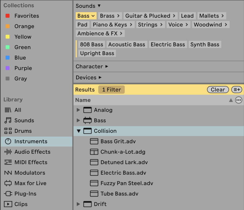
Task: Enable the 808 Bass sub-tag filter
Action: 91,45
